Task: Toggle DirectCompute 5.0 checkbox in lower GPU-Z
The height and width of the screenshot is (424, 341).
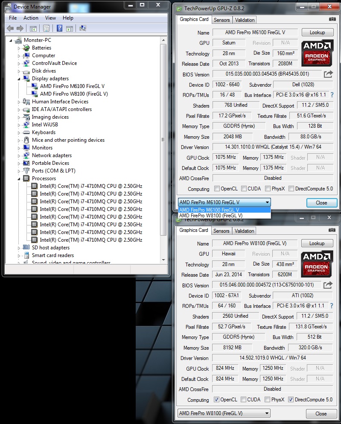Action: point(291,400)
